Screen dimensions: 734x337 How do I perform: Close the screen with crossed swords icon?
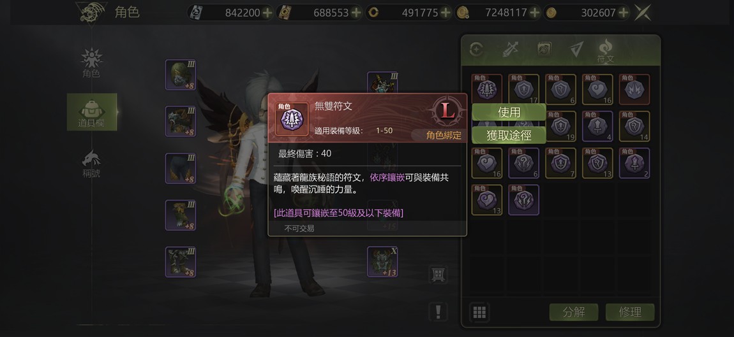pos(643,13)
